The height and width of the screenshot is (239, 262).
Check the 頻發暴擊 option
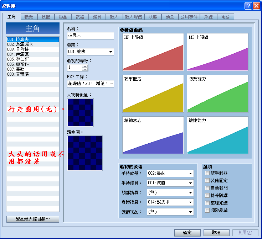click(207, 211)
